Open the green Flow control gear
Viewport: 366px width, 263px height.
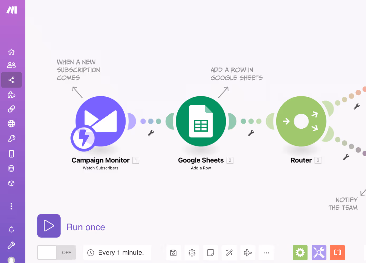300,253
